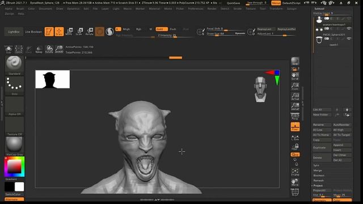Click the BPR render icon
The image size is (363, 204).
point(295,62)
